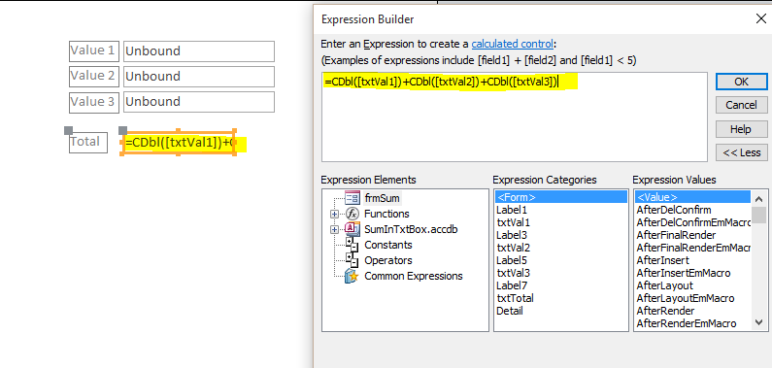Click Expression Values scrollbar down arrow
The image size is (772, 368).
(x=759, y=322)
